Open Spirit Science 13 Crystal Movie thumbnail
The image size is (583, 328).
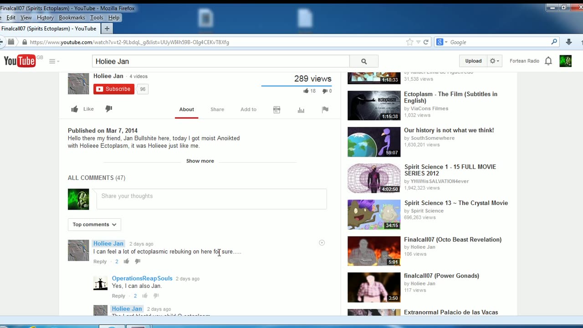374,215
